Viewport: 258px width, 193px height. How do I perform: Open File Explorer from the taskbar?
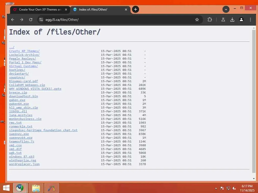point(36,188)
